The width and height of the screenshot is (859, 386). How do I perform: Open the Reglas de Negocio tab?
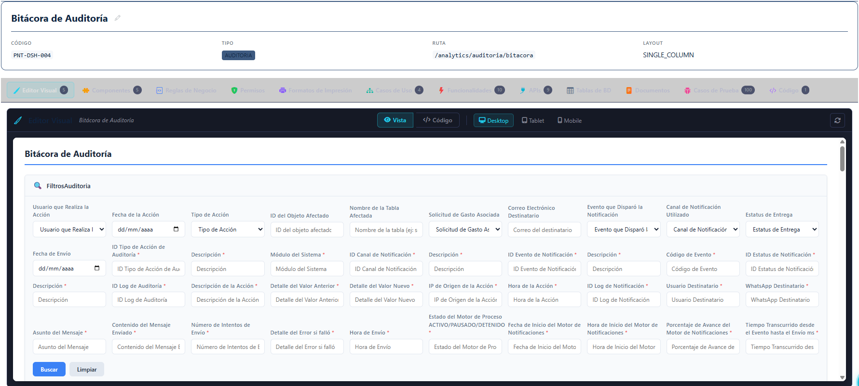(x=186, y=90)
